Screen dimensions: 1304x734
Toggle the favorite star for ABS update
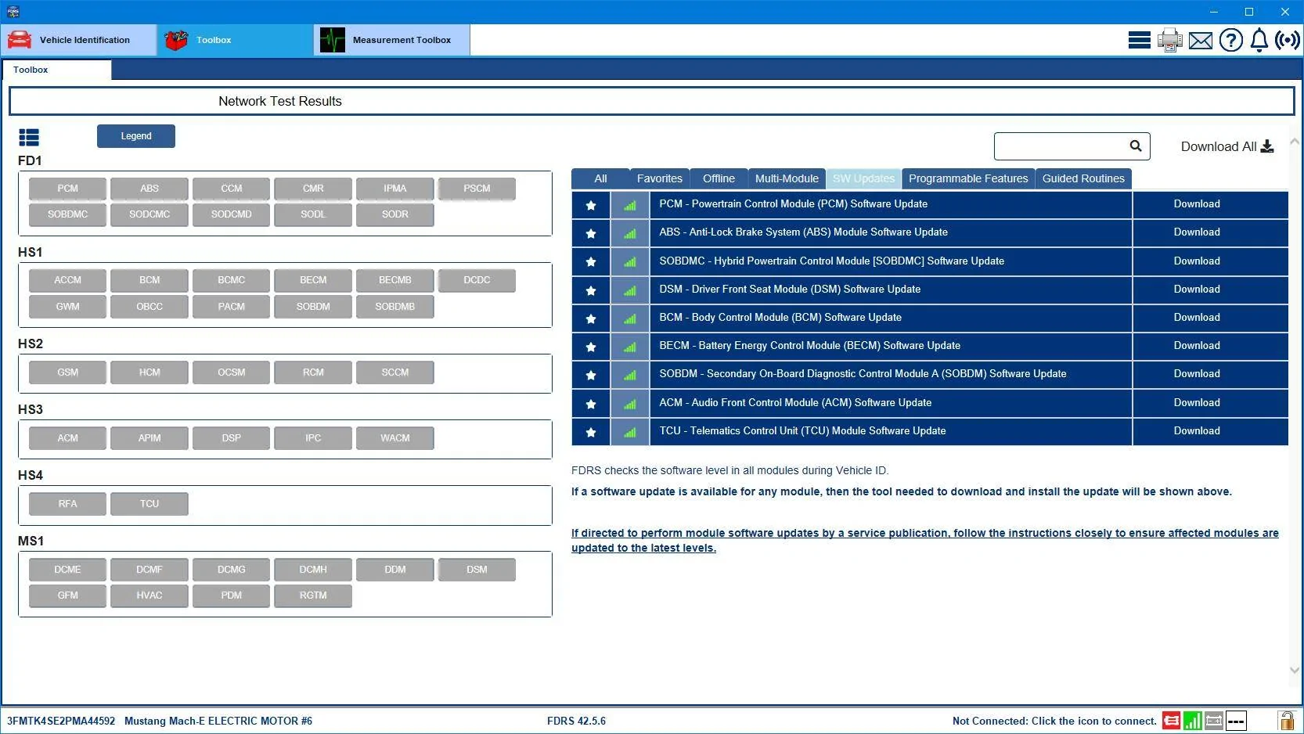(x=591, y=233)
